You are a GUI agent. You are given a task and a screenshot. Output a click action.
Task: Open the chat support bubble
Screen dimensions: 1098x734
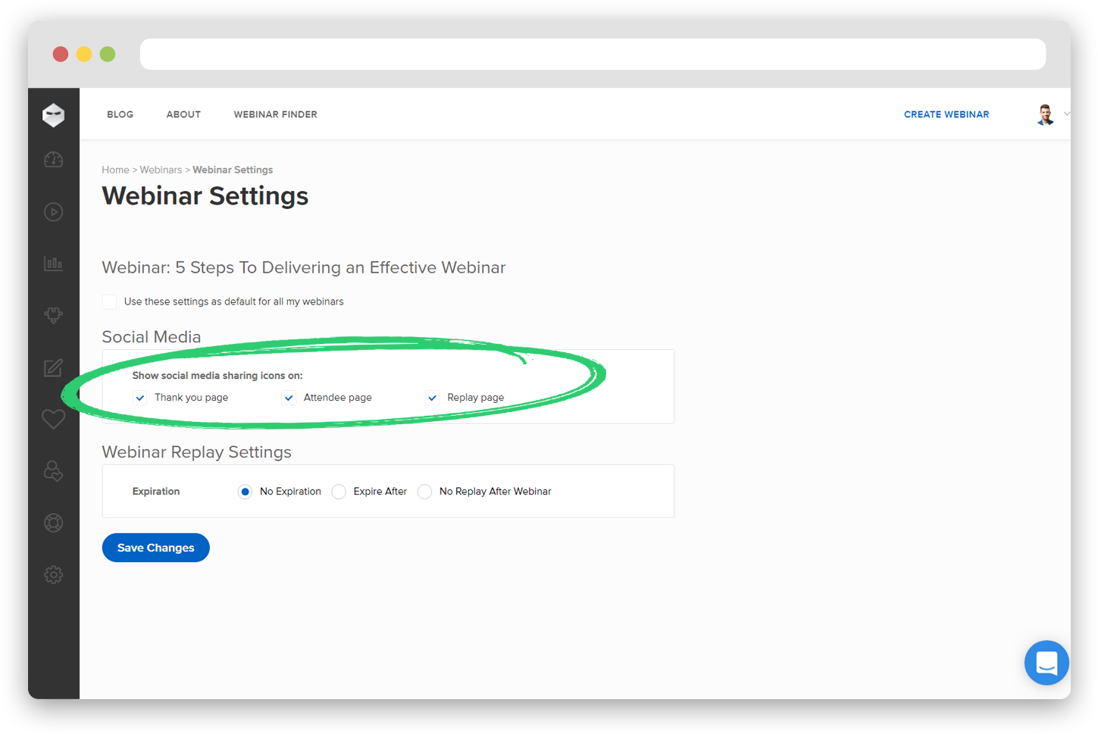coord(1046,662)
